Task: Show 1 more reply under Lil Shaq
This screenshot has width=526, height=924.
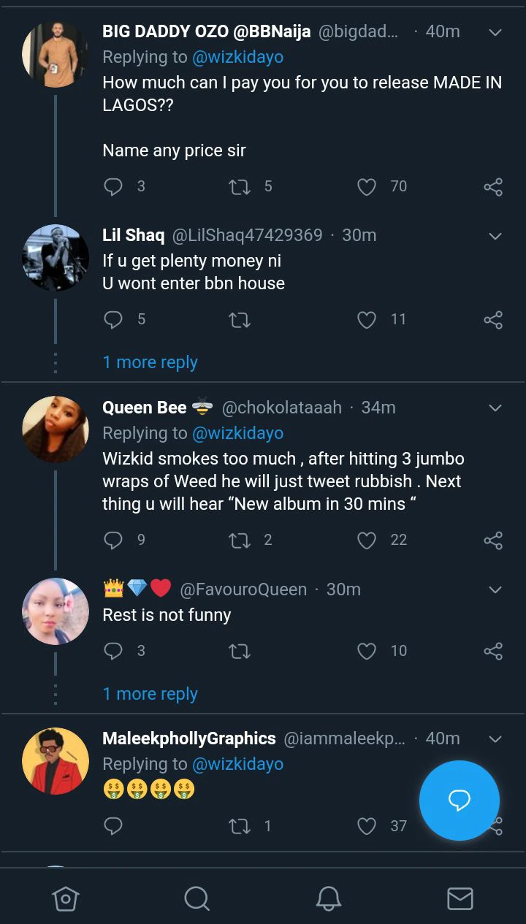Action: (150, 362)
